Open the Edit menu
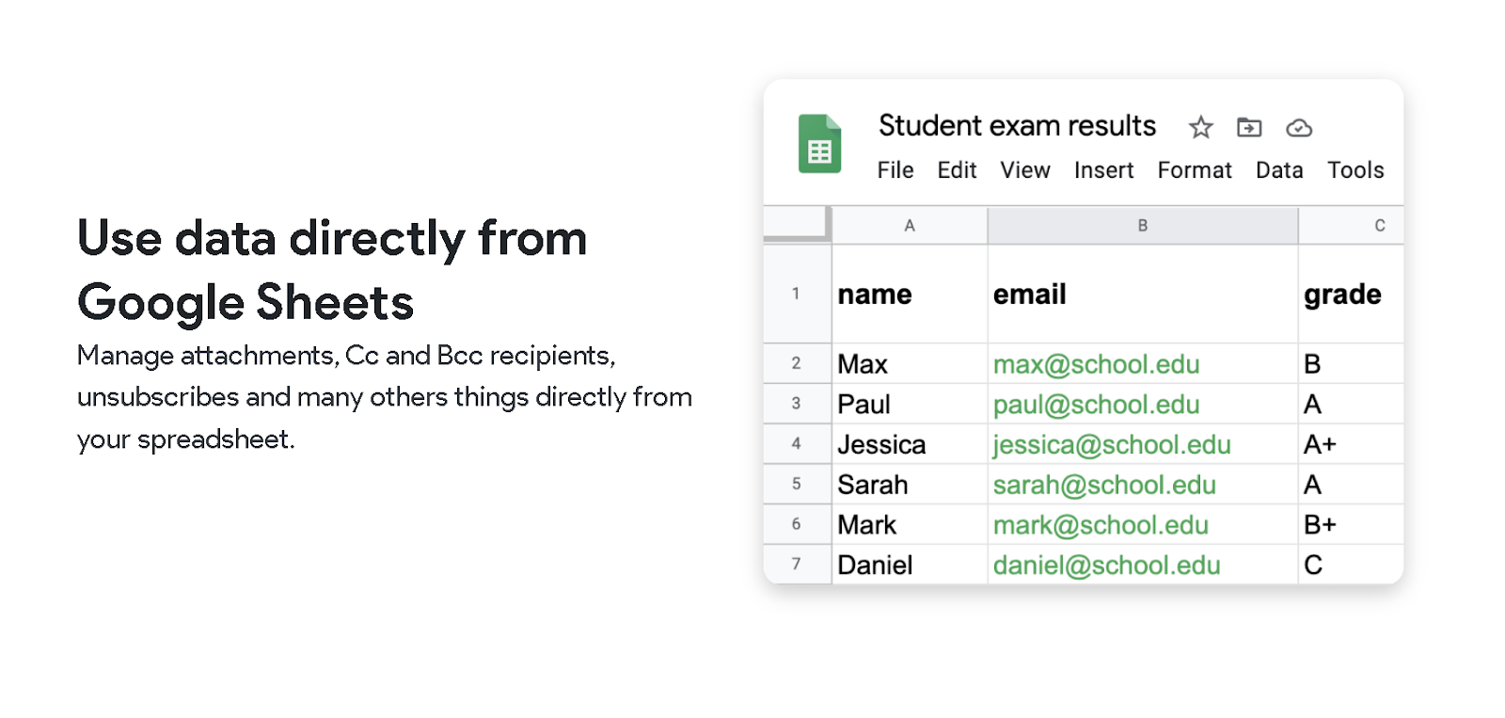Image resolution: width=1505 pixels, height=718 pixels. pos(957,170)
